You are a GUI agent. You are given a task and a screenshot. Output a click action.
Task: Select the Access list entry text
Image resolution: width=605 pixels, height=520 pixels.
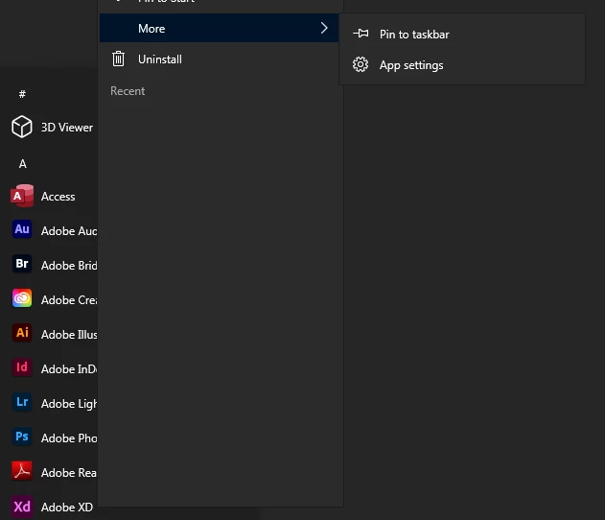58,197
